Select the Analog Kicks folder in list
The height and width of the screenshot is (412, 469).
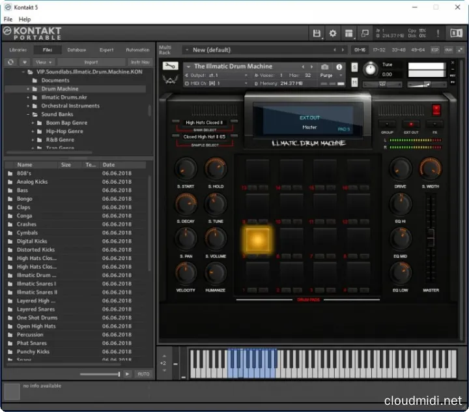(33, 182)
